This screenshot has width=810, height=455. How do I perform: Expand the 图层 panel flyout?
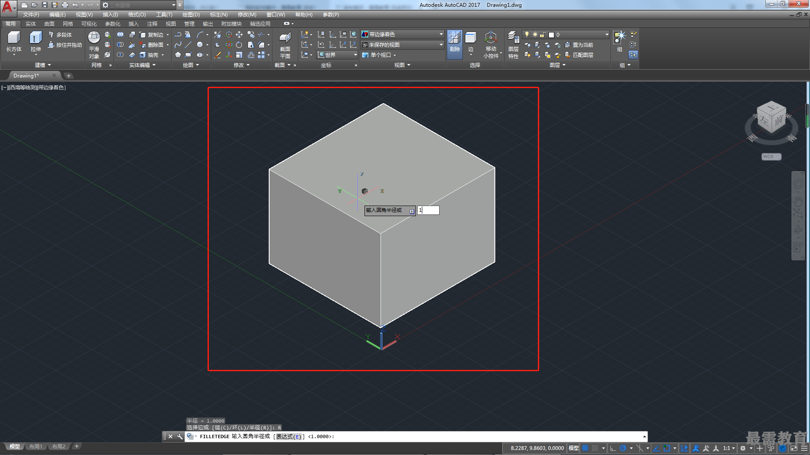pyautogui.click(x=557, y=65)
